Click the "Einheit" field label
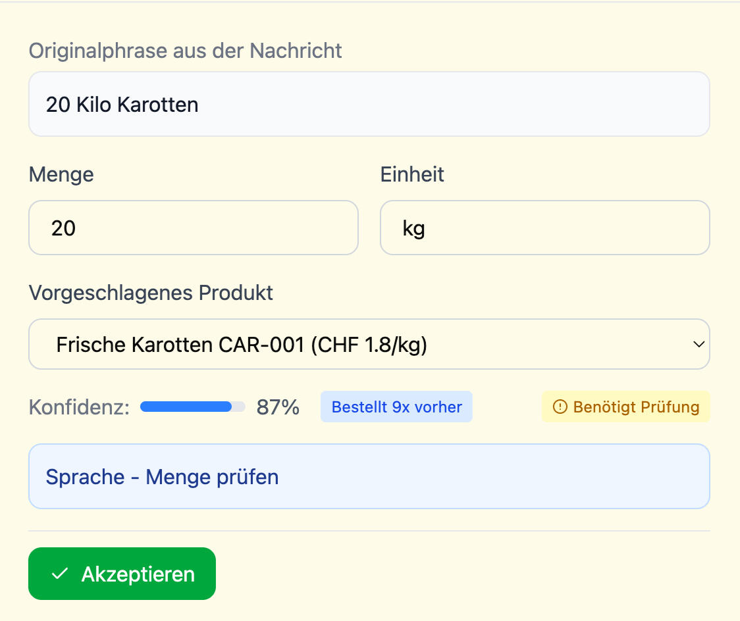 pos(412,174)
